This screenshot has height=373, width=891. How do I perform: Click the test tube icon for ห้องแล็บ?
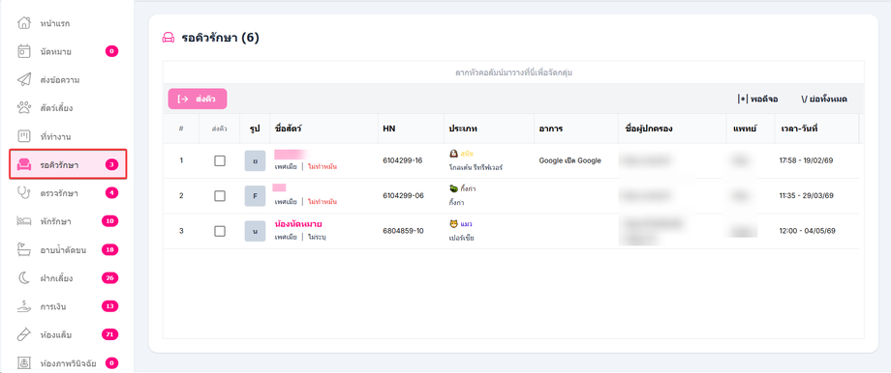24,334
